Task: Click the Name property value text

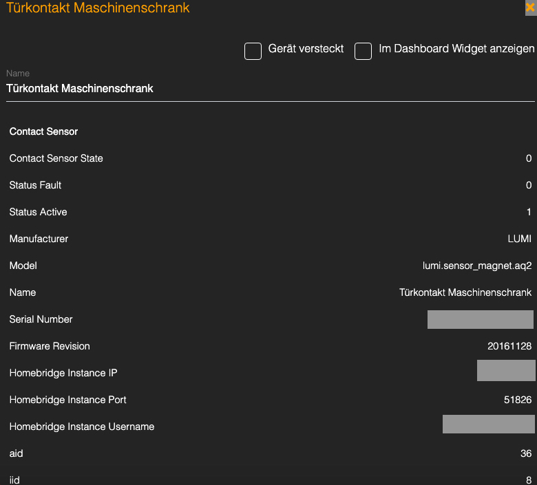Action: (465, 292)
